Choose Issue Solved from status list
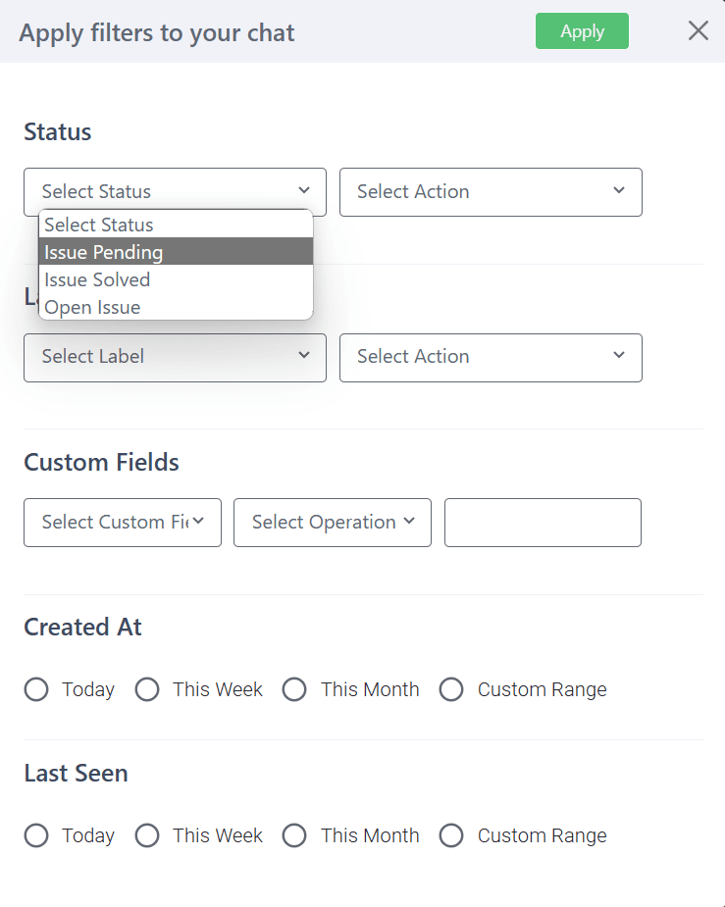This screenshot has height=907, width=725. coord(176,279)
